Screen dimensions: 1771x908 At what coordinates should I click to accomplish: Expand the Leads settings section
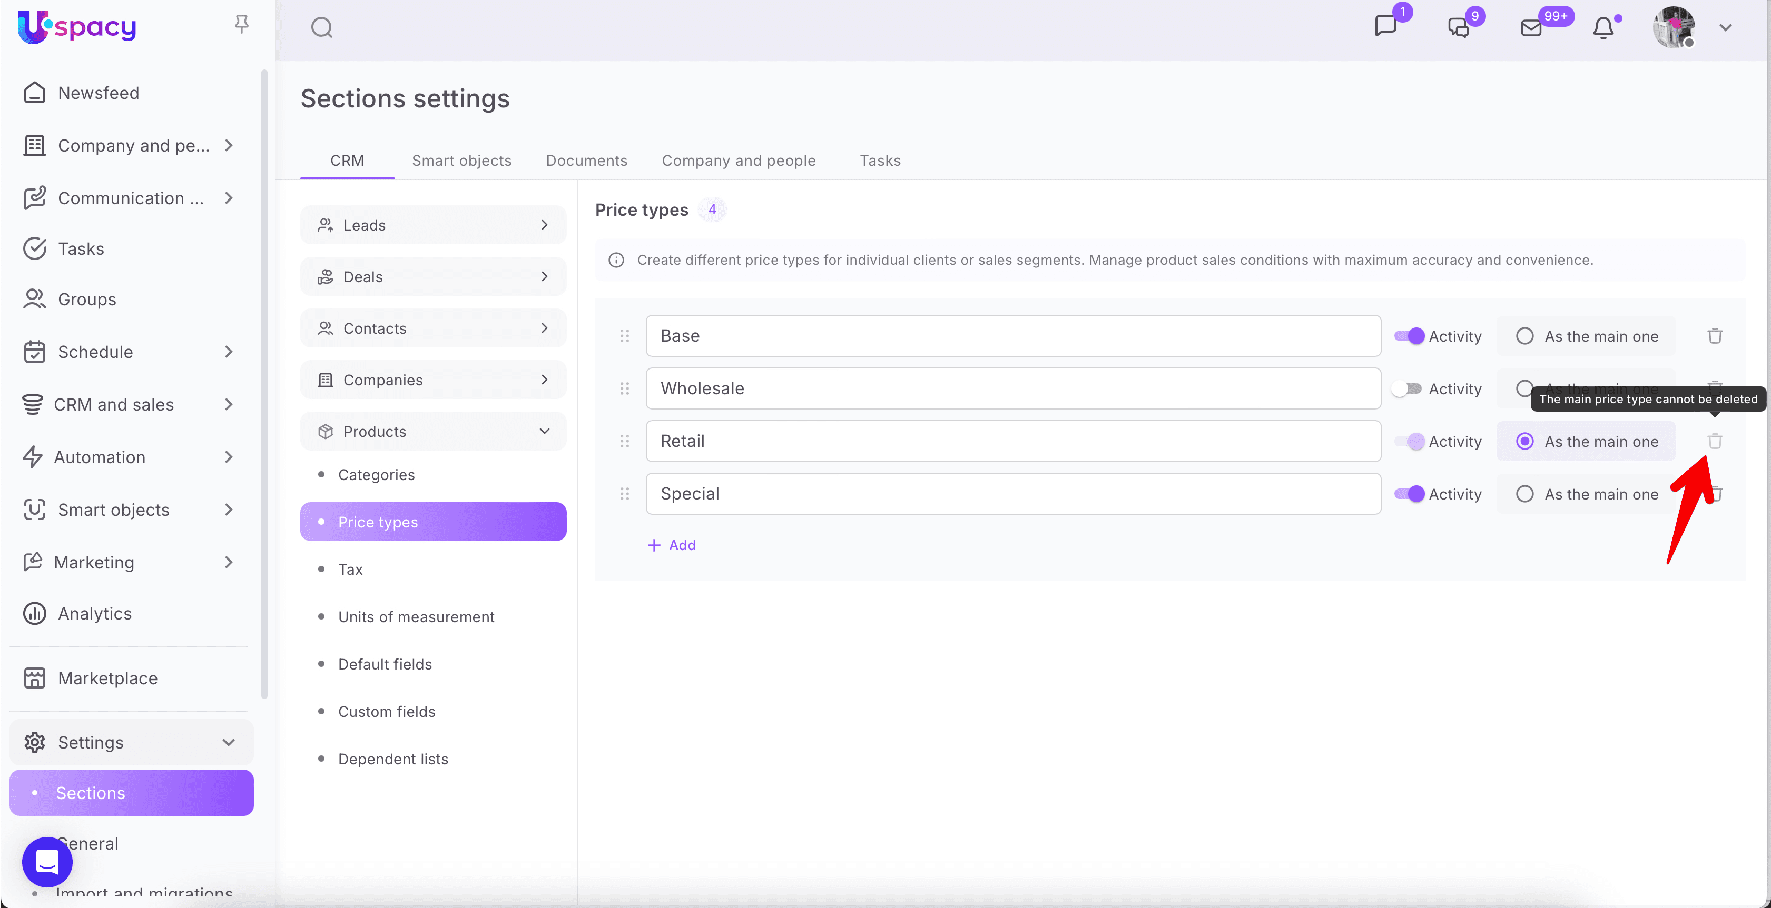coord(433,225)
